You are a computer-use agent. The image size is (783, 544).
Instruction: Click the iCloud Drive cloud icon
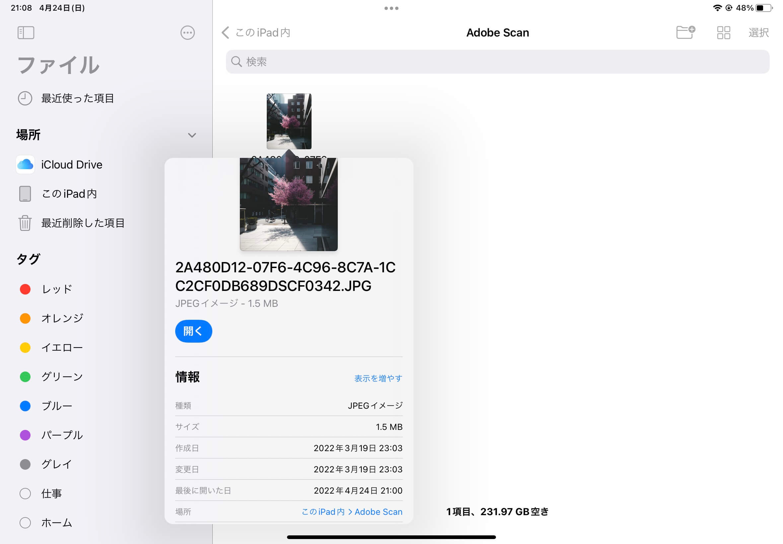pyautogui.click(x=25, y=165)
